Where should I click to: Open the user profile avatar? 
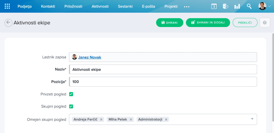tap(262, 6)
